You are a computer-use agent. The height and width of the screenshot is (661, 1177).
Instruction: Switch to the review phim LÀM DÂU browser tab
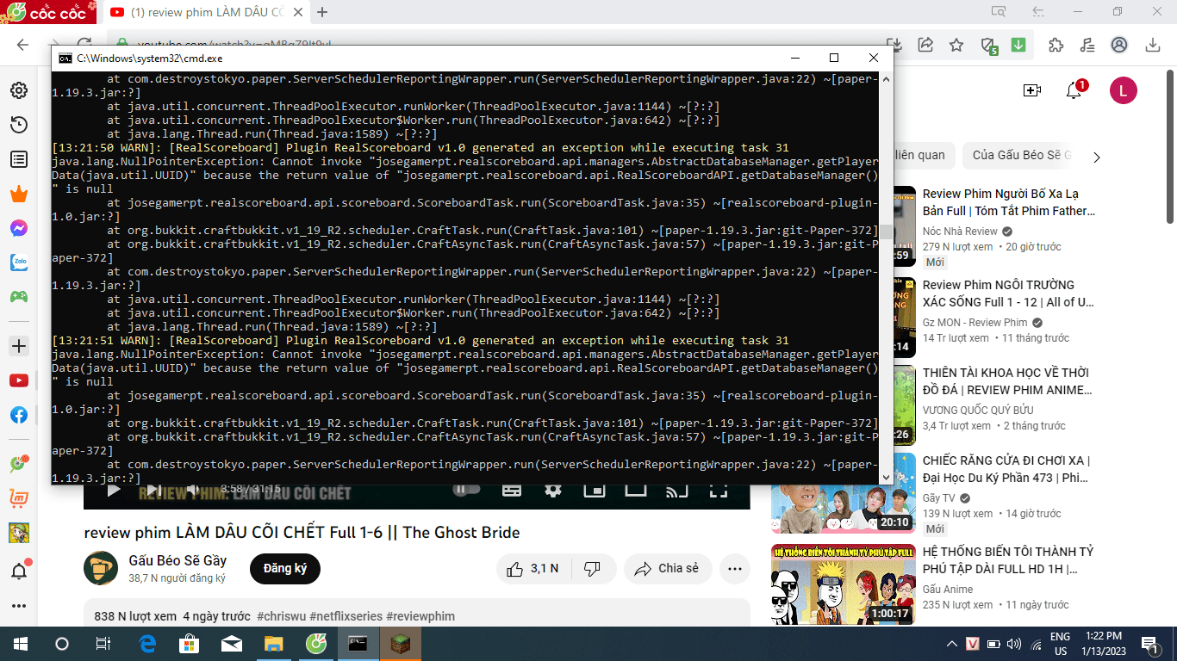point(205,12)
